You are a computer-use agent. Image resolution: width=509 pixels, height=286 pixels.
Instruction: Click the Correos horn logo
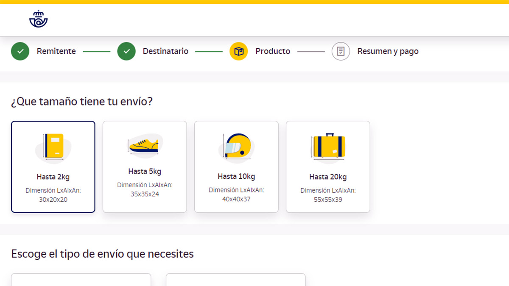(x=38, y=19)
